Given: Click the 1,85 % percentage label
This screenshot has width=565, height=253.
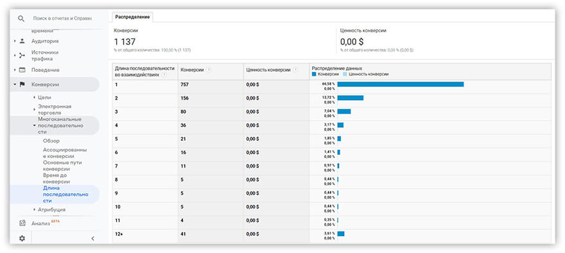Looking at the screenshot, I should click(329, 138).
